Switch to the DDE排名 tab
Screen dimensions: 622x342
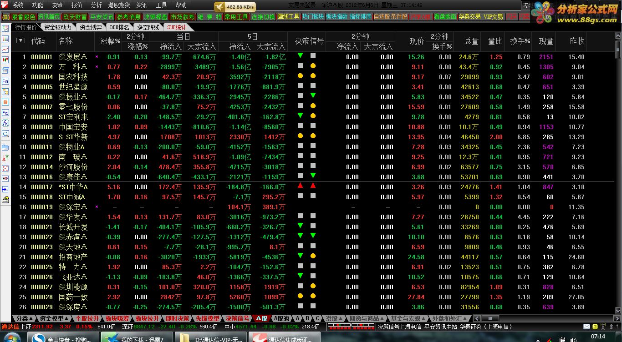click(x=120, y=27)
